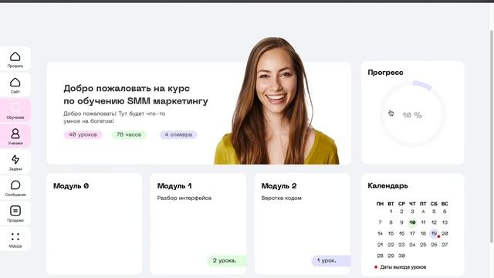The height and width of the screenshot is (278, 494).
Task: Click the welcome heading about SMM marketing
Action: [x=136, y=94]
